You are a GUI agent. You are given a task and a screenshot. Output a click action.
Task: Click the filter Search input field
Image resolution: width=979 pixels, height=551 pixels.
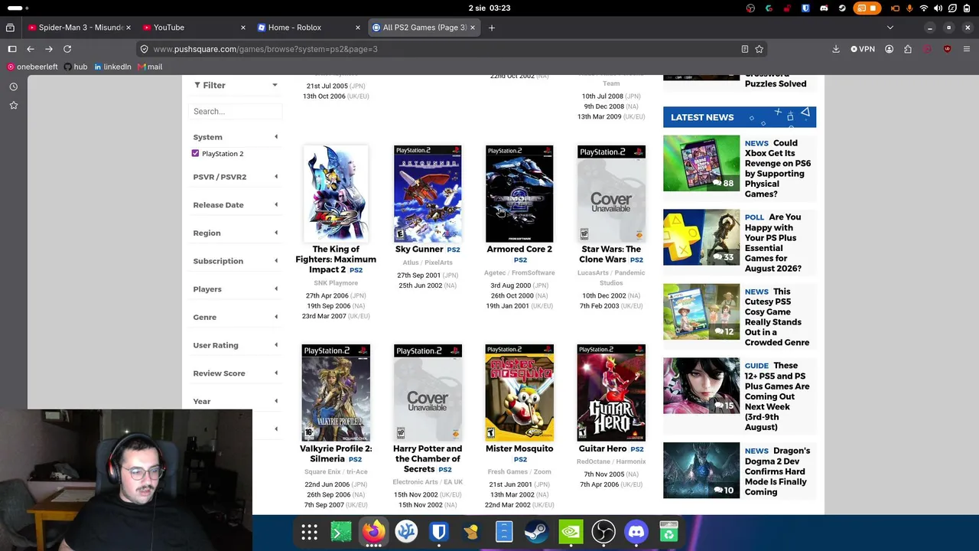[x=235, y=112]
